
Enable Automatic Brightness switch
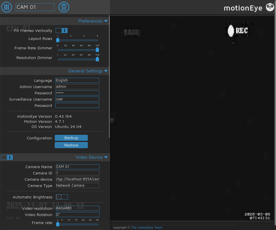(x=62, y=197)
